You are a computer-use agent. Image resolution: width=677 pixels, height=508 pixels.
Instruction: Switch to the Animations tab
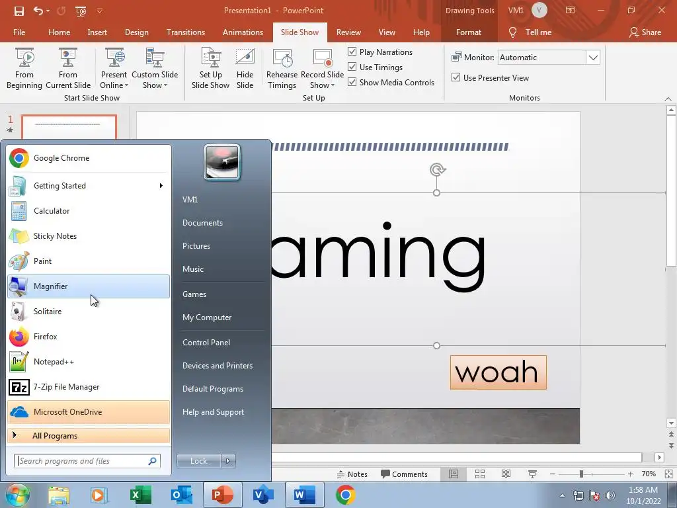[243, 32]
